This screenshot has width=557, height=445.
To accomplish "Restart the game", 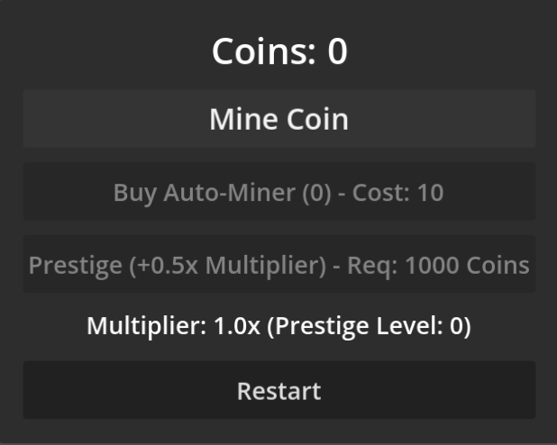I will 279,390.
